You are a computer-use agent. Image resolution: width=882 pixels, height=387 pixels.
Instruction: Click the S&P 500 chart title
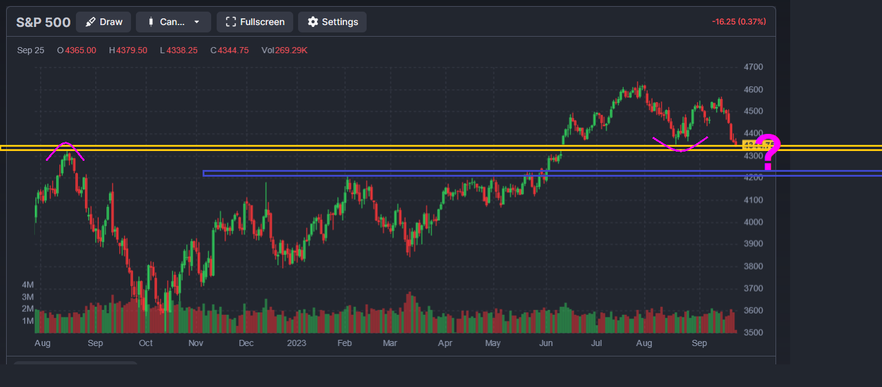pos(43,22)
